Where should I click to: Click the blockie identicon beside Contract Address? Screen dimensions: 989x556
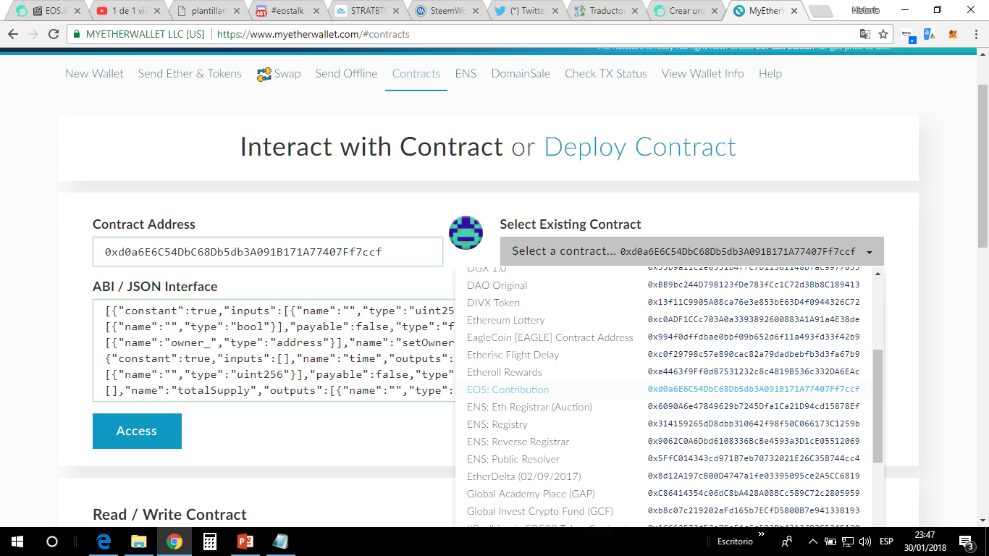point(466,232)
